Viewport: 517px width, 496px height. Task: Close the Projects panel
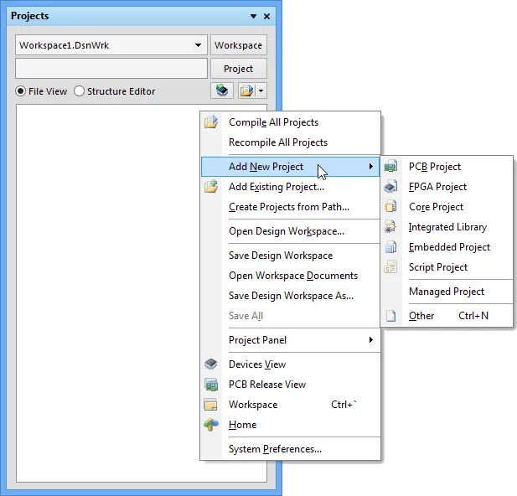click(266, 16)
